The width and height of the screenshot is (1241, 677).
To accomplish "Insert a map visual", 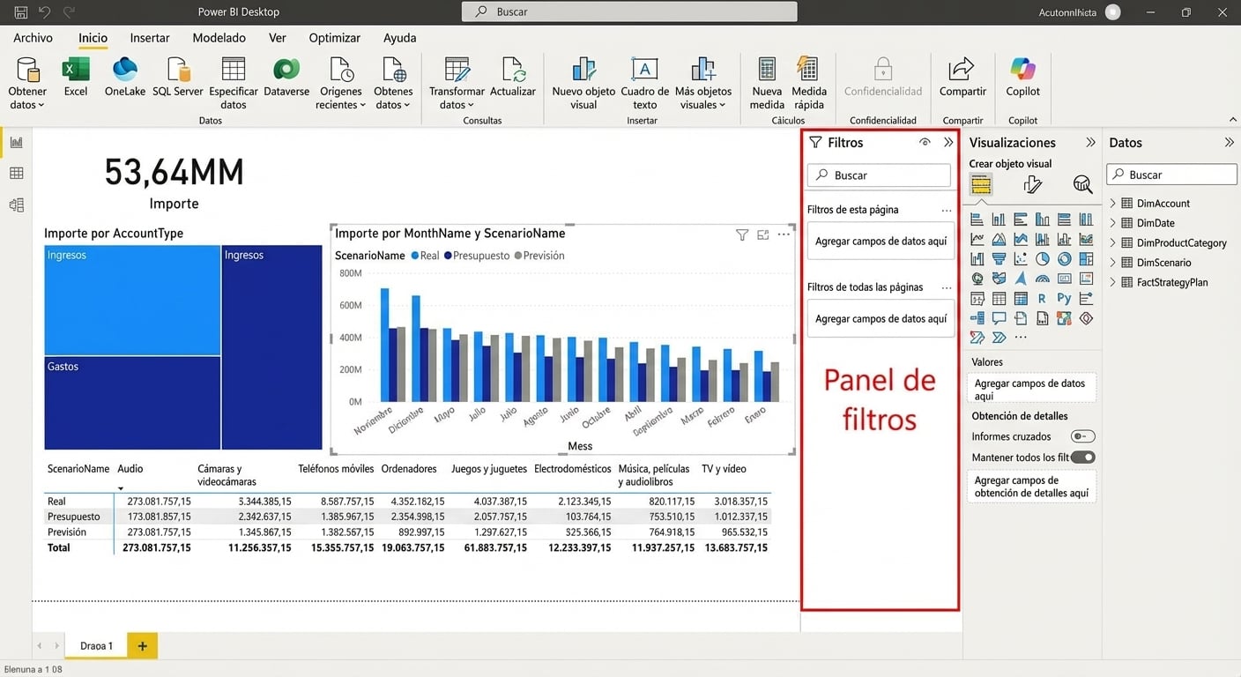I will point(977,278).
